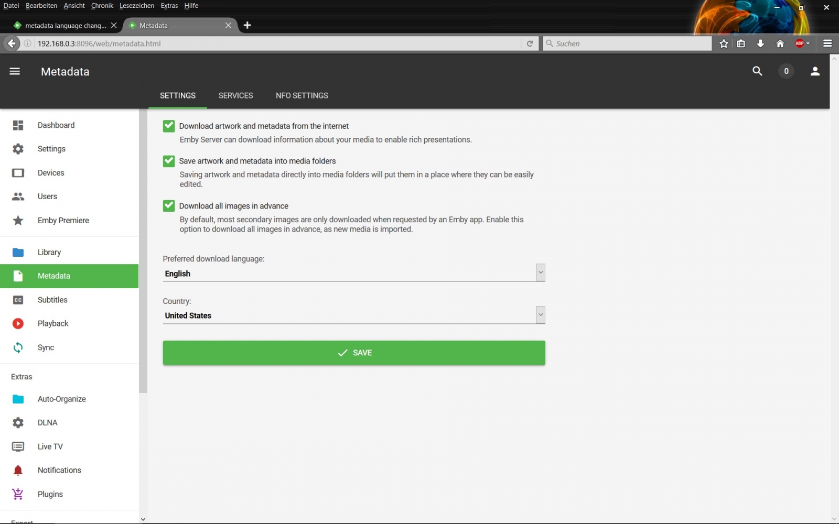Bookmark this page with the star icon

[724, 43]
